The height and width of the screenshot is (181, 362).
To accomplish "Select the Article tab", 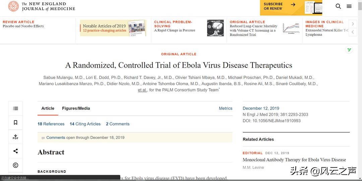I will point(48,109).
